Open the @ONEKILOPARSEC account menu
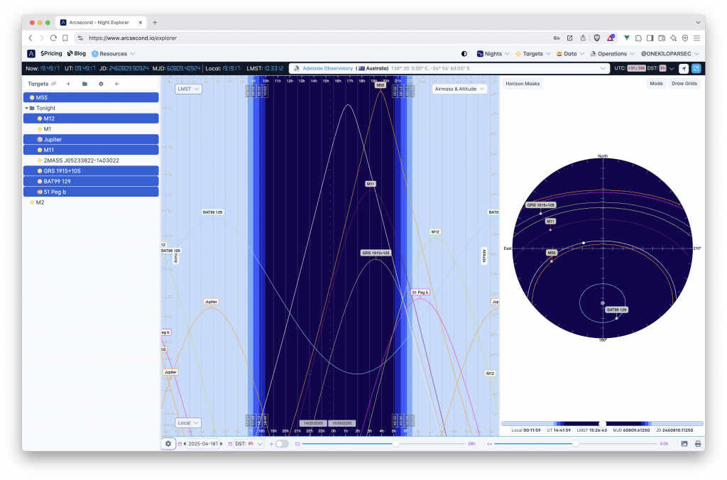 coord(670,54)
